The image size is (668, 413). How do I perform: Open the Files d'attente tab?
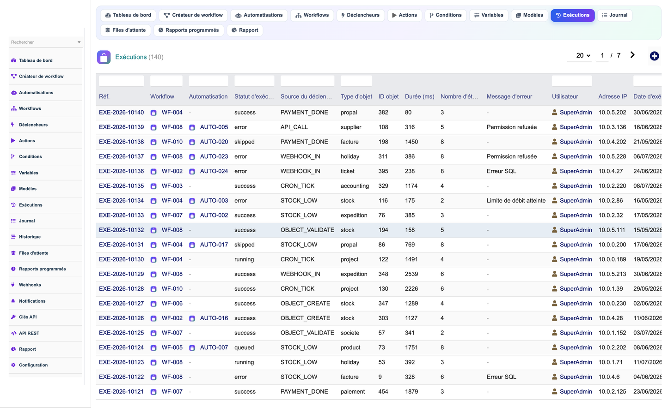126,30
